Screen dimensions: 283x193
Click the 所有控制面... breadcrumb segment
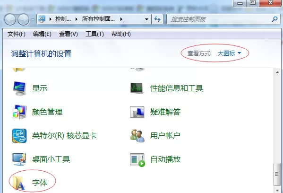[x=98, y=19]
